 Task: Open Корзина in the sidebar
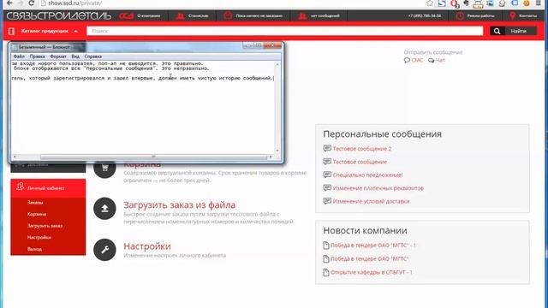pyautogui.click(x=36, y=214)
